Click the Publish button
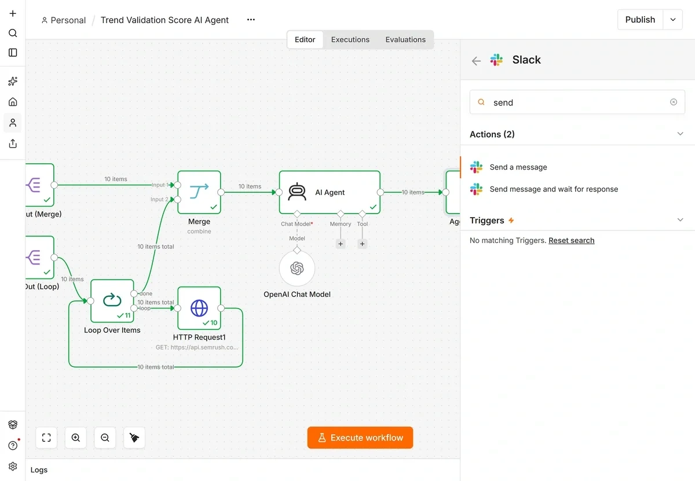 pos(641,20)
